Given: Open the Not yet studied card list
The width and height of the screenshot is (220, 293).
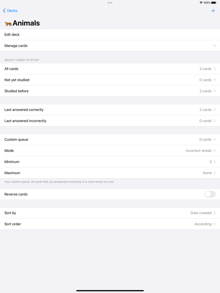Looking at the screenshot, I should (110, 80).
